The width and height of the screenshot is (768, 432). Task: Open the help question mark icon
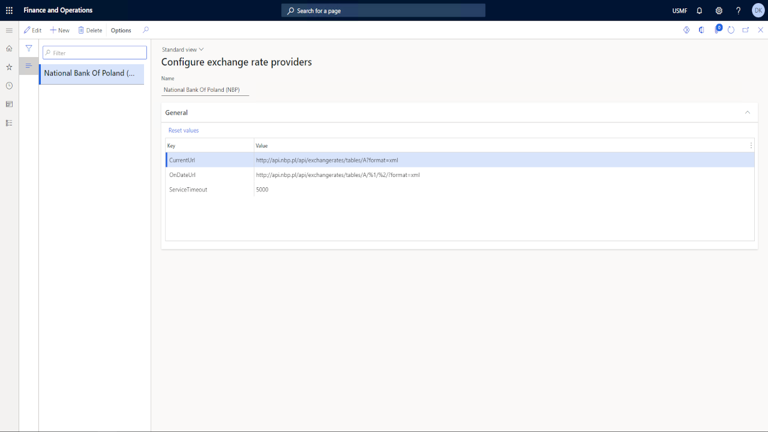(x=739, y=11)
